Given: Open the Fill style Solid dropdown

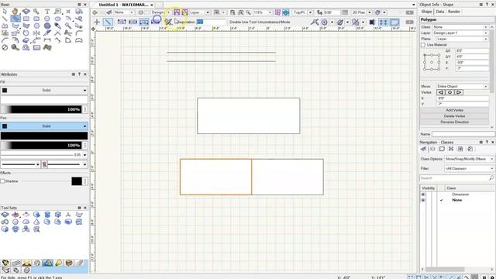Looking at the screenshot, I should point(44,91).
